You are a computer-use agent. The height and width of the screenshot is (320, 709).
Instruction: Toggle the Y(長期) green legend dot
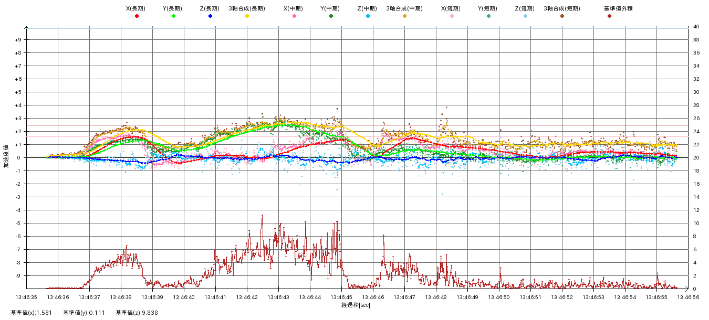[173, 16]
